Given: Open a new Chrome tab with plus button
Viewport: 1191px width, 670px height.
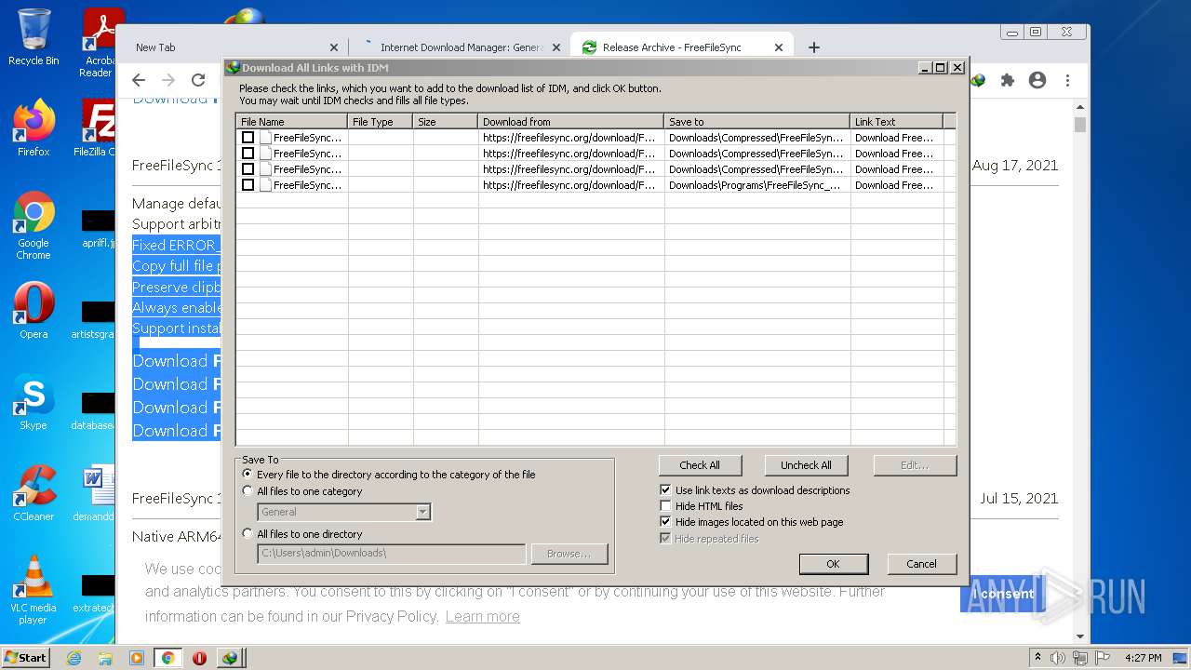Looking at the screenshot, I should (814, 47).
